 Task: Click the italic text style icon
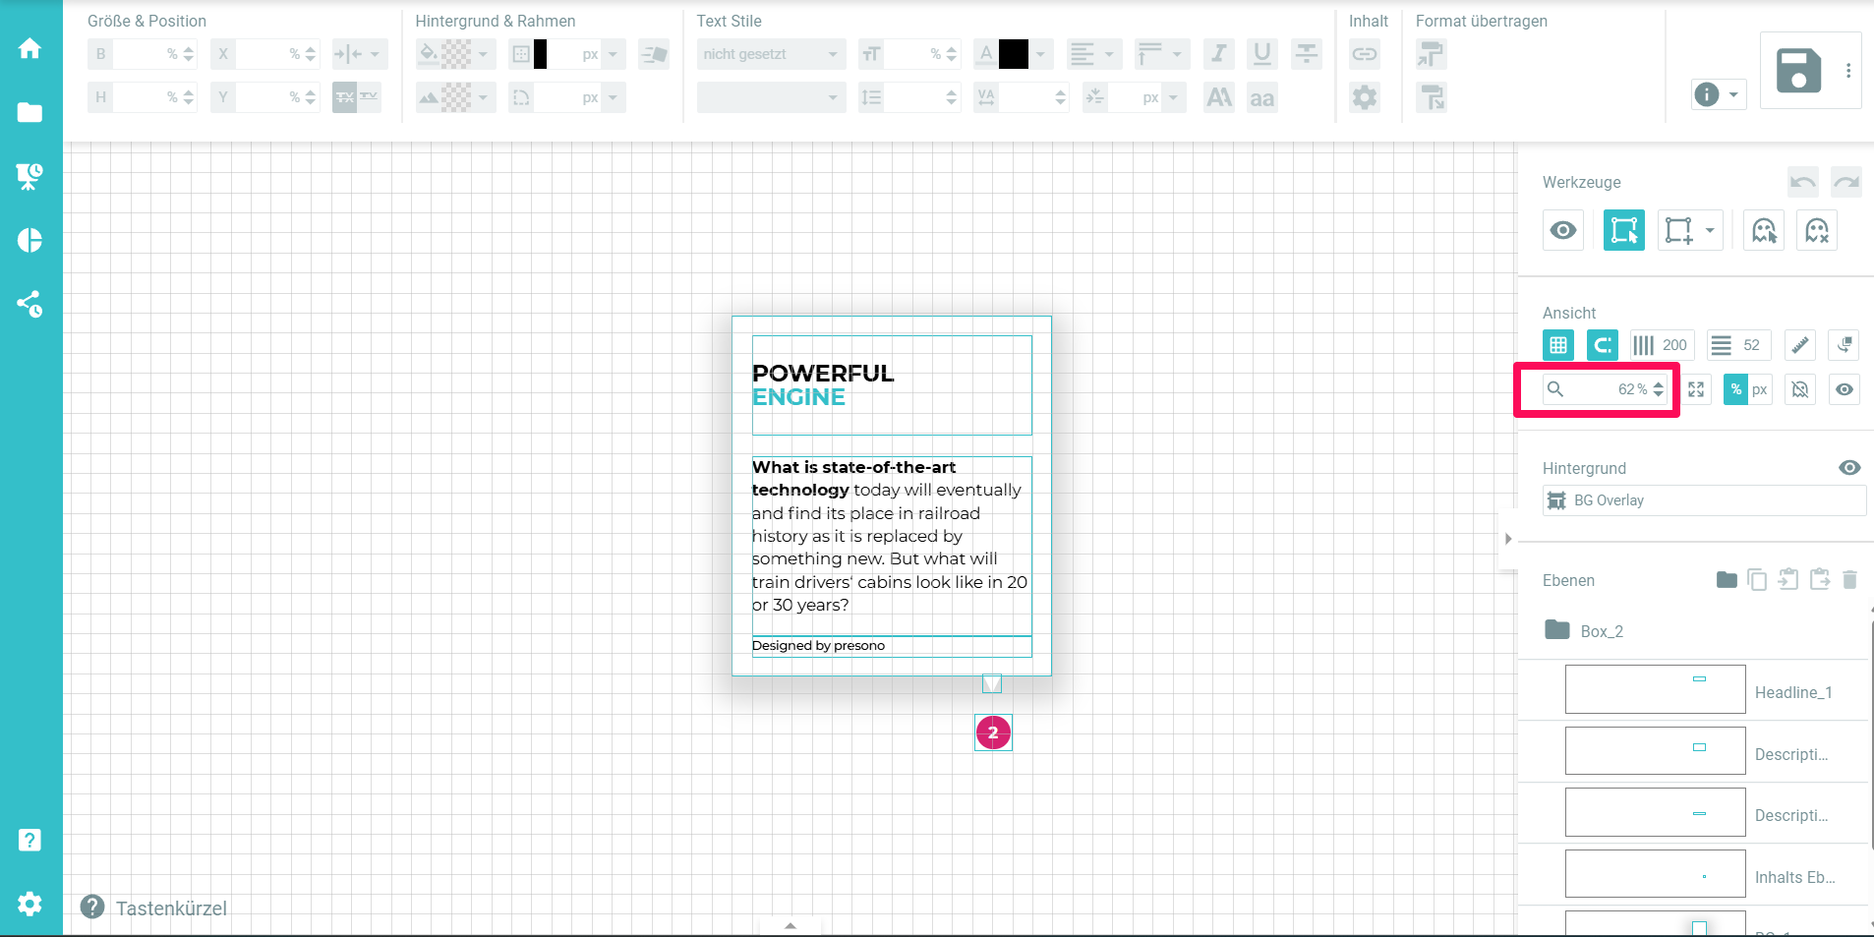tap(1218, 54)
